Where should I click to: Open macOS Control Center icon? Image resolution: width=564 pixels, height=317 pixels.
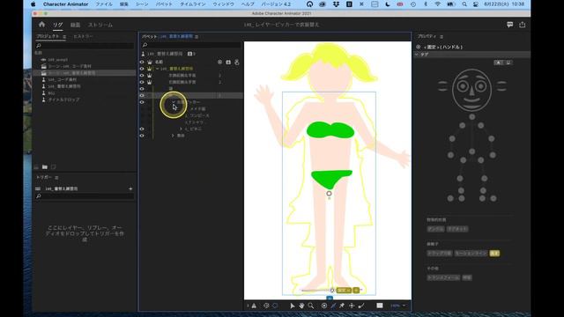click(476, 4)
